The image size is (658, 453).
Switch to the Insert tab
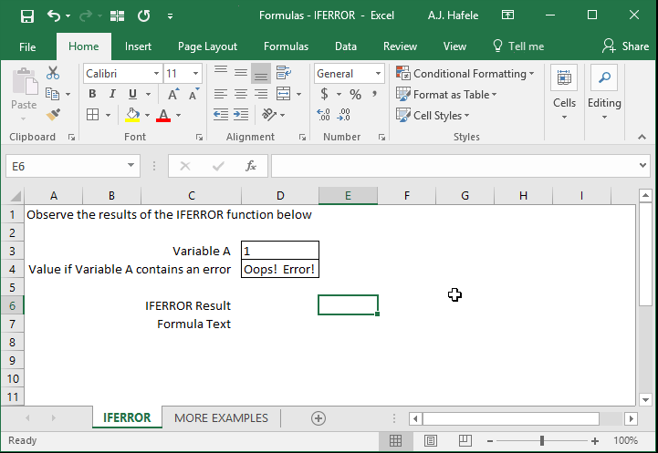point(138,46)
